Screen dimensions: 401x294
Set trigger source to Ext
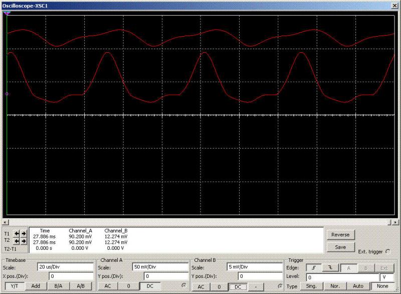[x=384, y=268]
